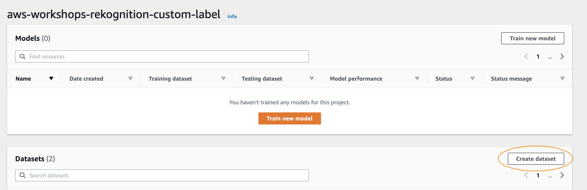Select page 1 in Datasets pagination
Image resolution: width=587 pixels, height=190 pixels.
(538, 175)
